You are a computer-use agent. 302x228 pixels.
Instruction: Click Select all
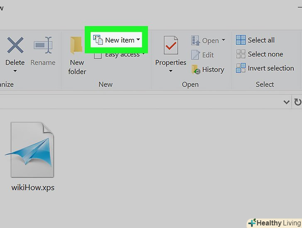(255, 40)
